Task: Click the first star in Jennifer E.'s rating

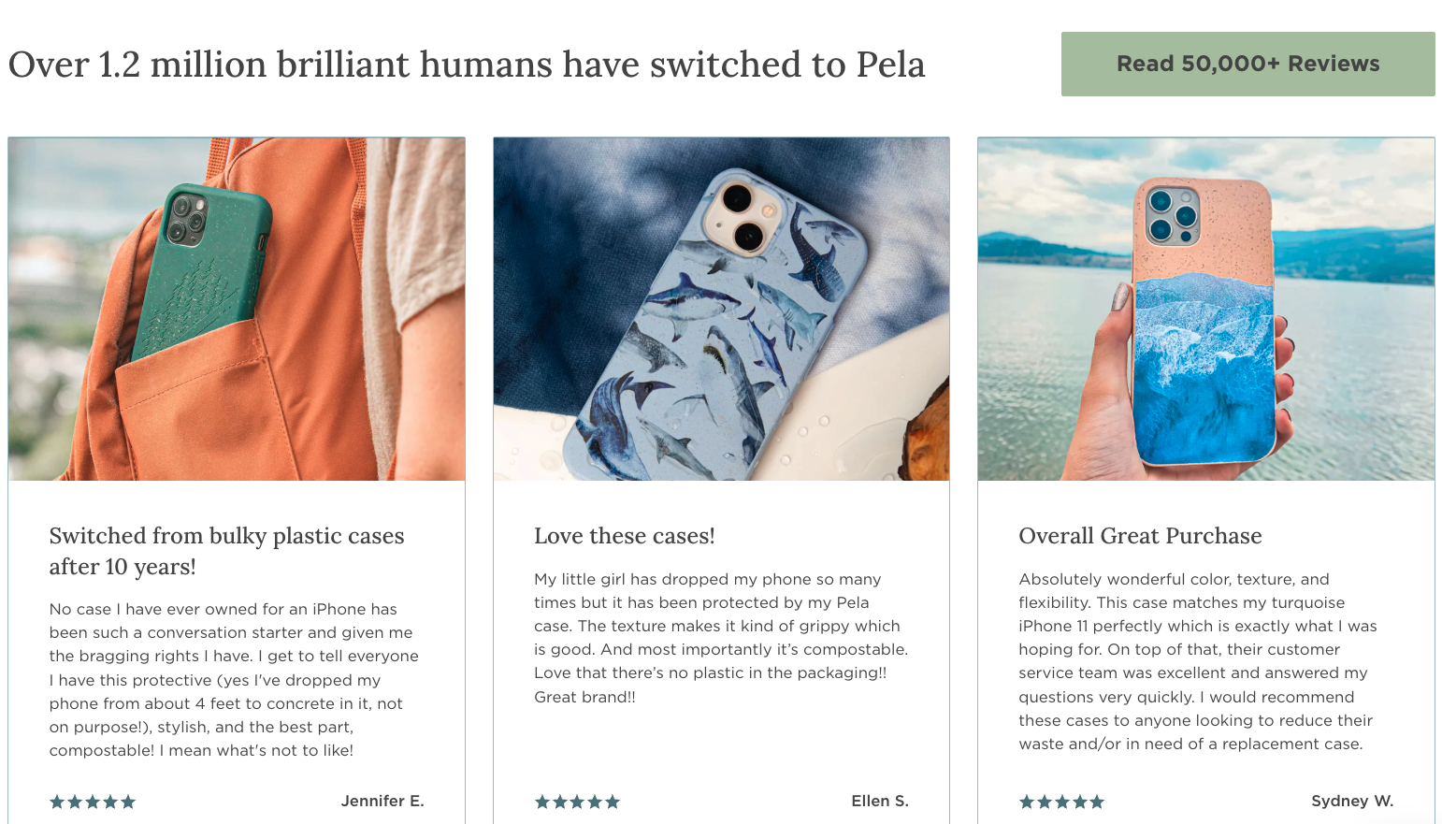Action: 57,802
